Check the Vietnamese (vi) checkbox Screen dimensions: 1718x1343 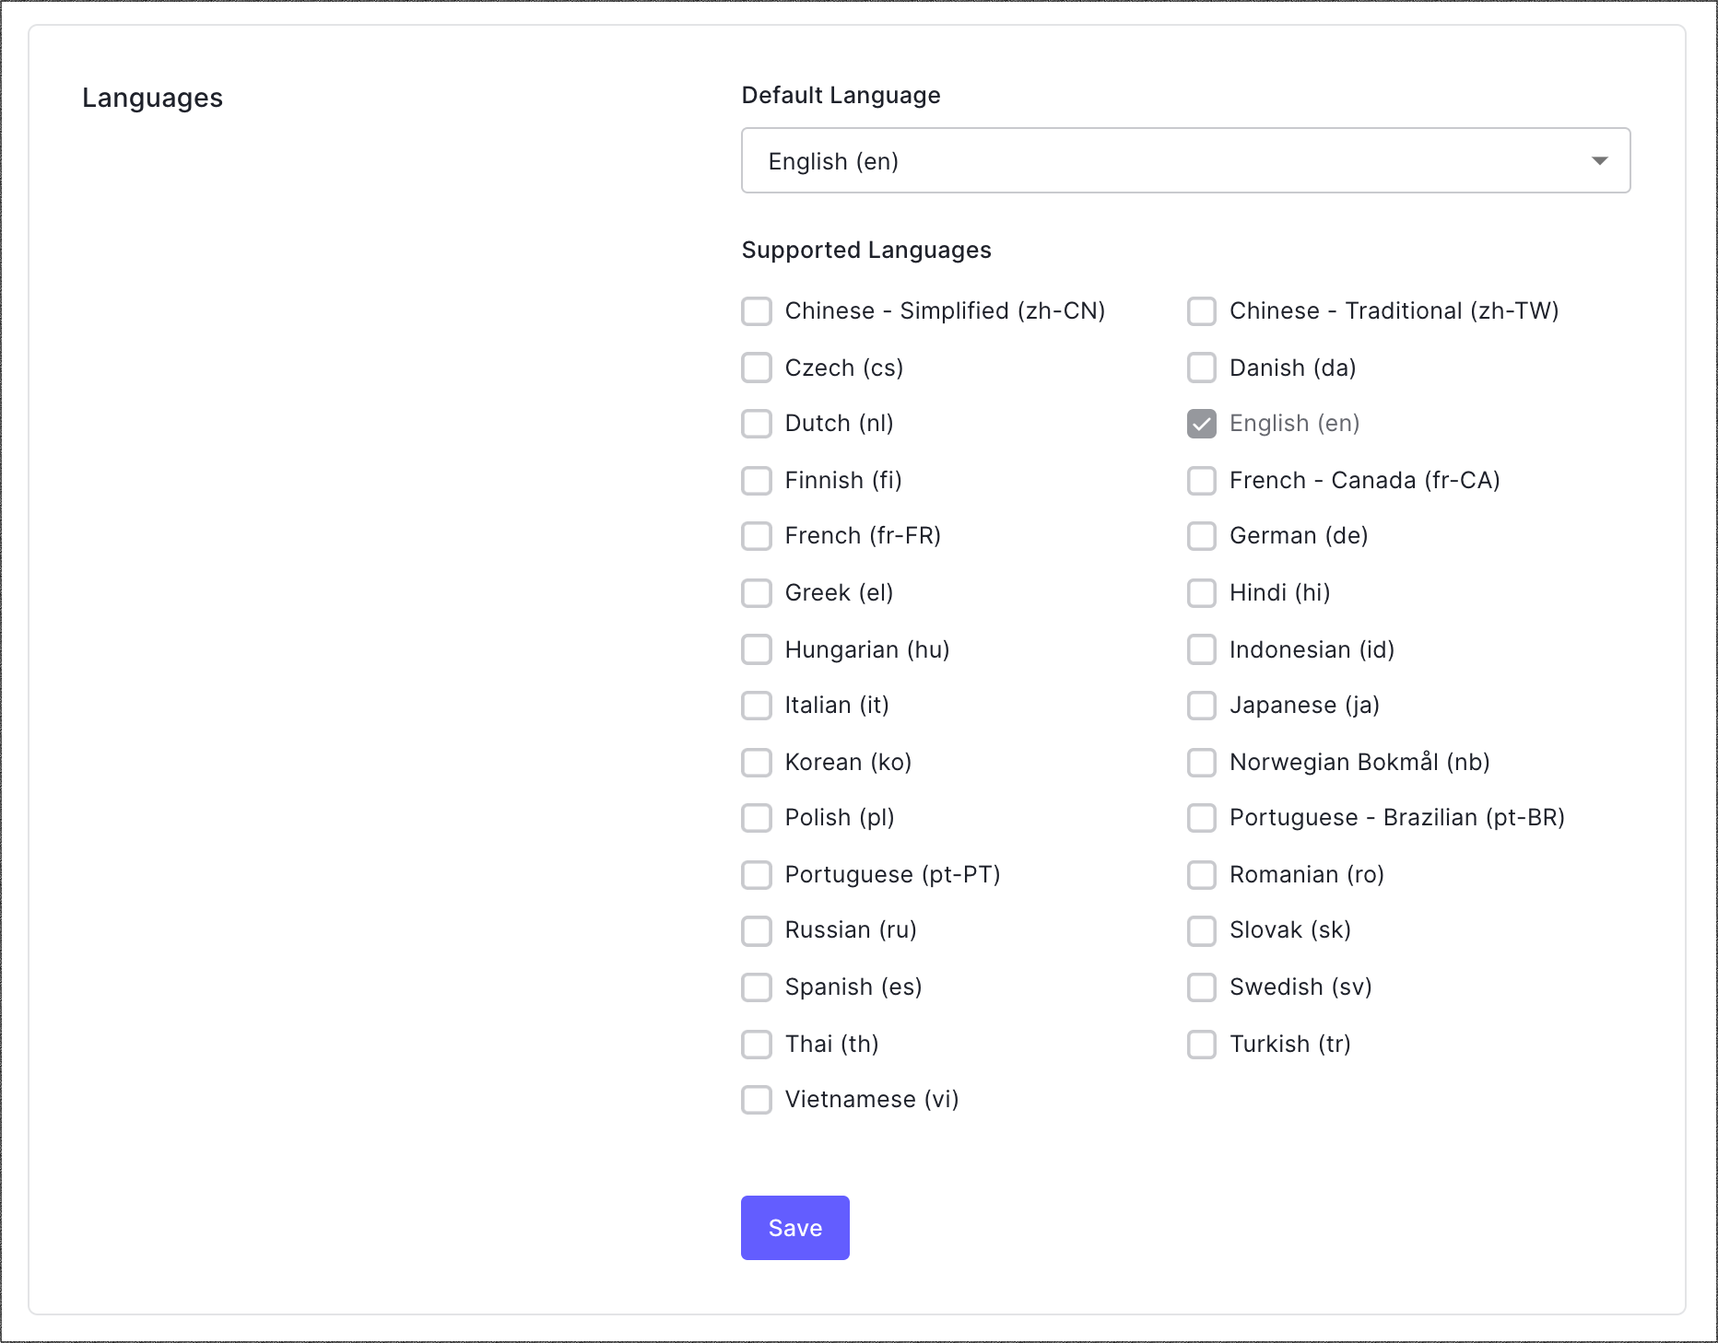tap(757, 1100)
